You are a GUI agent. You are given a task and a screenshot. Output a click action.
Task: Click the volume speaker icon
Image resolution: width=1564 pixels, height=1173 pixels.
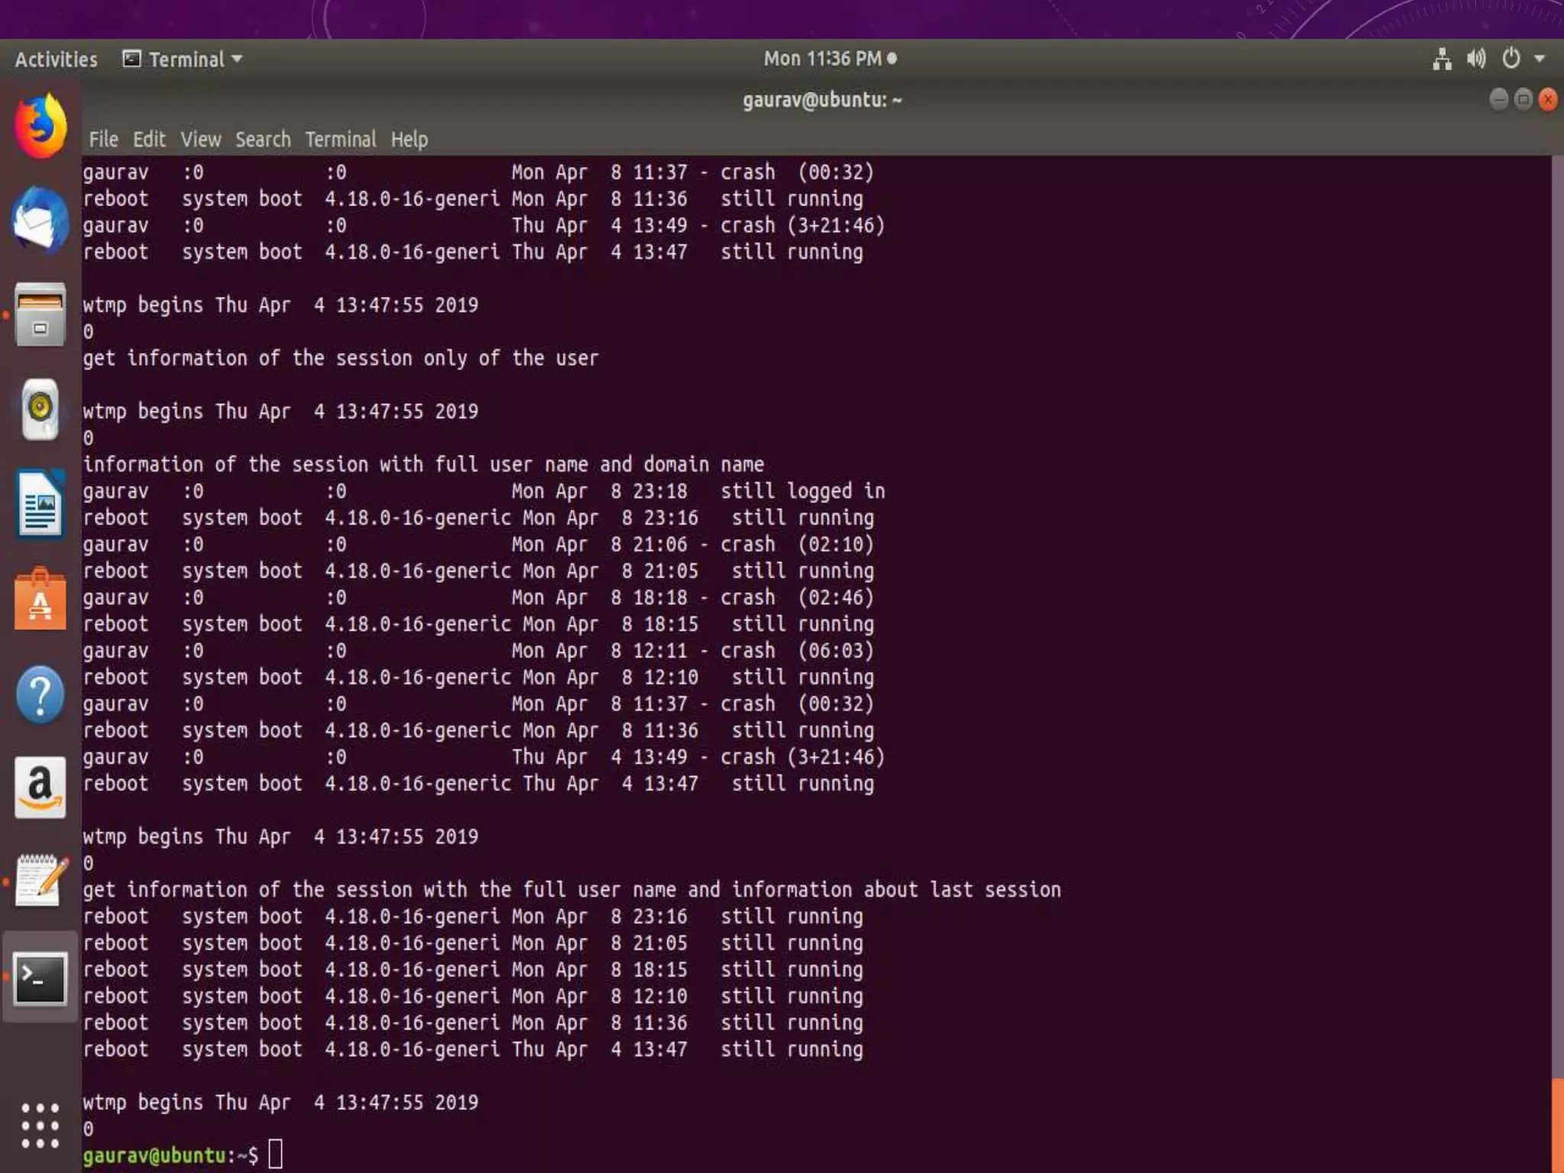point(1476,59)
